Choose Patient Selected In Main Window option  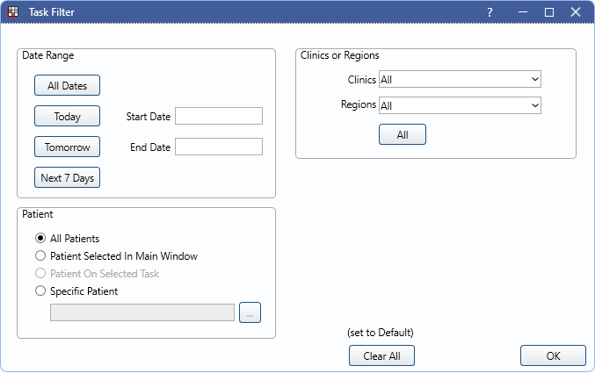pyautogui.click(x=40, y=256)
